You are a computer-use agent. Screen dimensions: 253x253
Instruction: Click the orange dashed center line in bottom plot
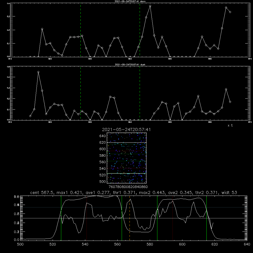coord(130,218)
